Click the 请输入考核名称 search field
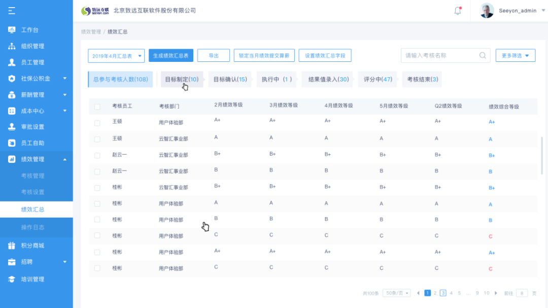This screenshot has width=548, height=308. pos(446,56)
